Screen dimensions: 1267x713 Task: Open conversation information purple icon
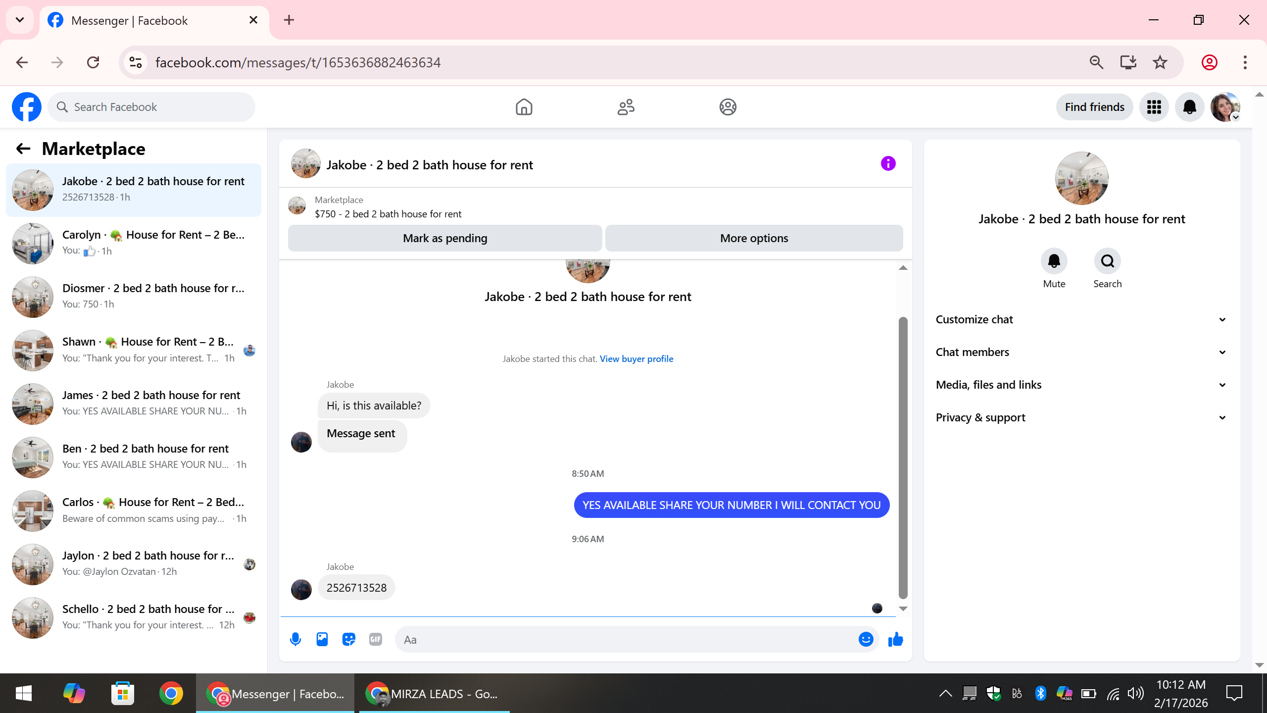(888, 163)
